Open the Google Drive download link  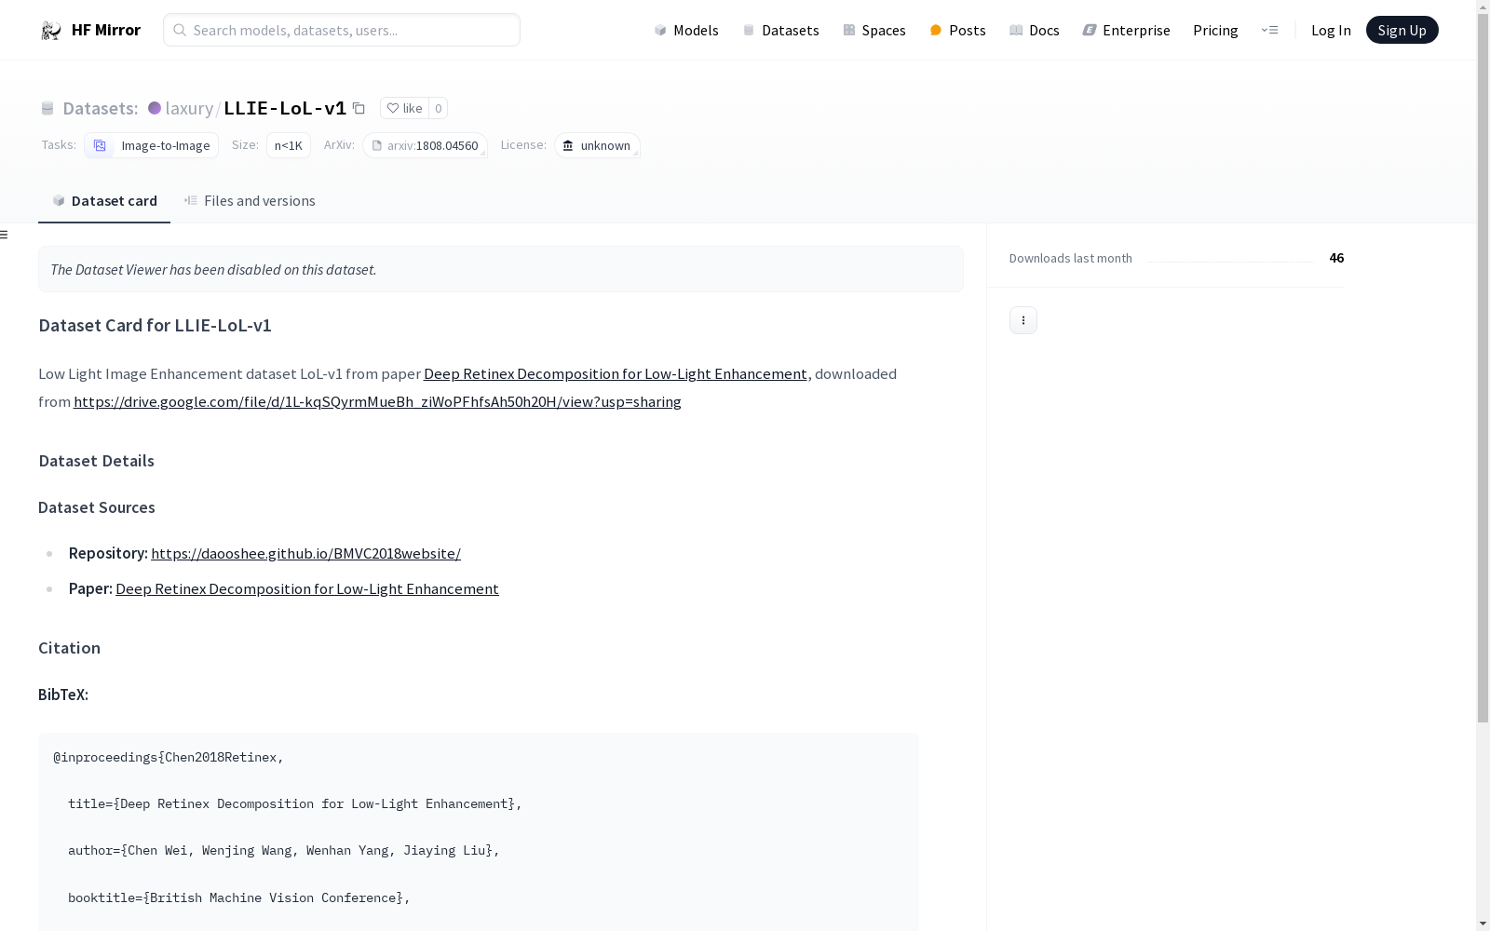click(x=377, y=401)
